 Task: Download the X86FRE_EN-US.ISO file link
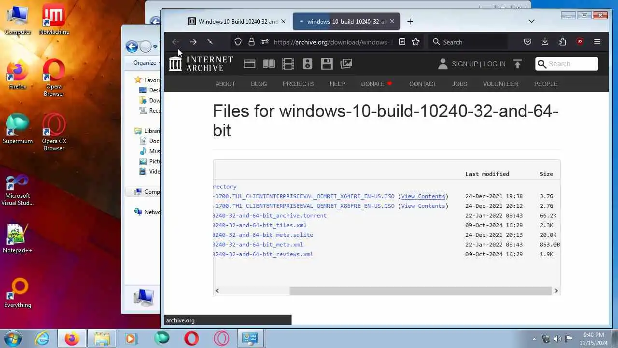pyautogui.click(x=304, y=206)
